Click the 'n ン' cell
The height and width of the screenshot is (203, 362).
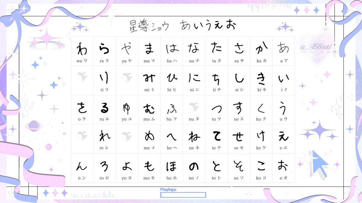82,168
